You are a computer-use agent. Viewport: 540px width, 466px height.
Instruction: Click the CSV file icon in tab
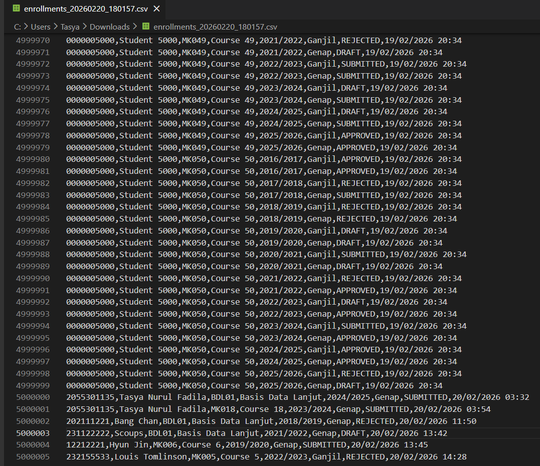(16, 9)
